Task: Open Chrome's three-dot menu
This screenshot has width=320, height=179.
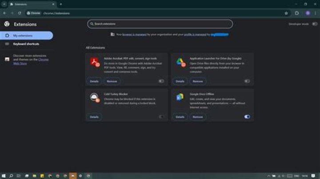Action: pos(315,13)
